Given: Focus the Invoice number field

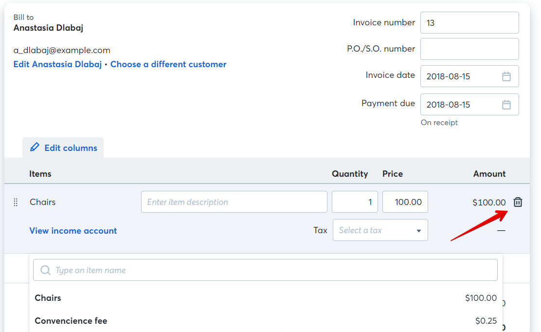Looking at the screenshot, I should click(x=469, y=22).
